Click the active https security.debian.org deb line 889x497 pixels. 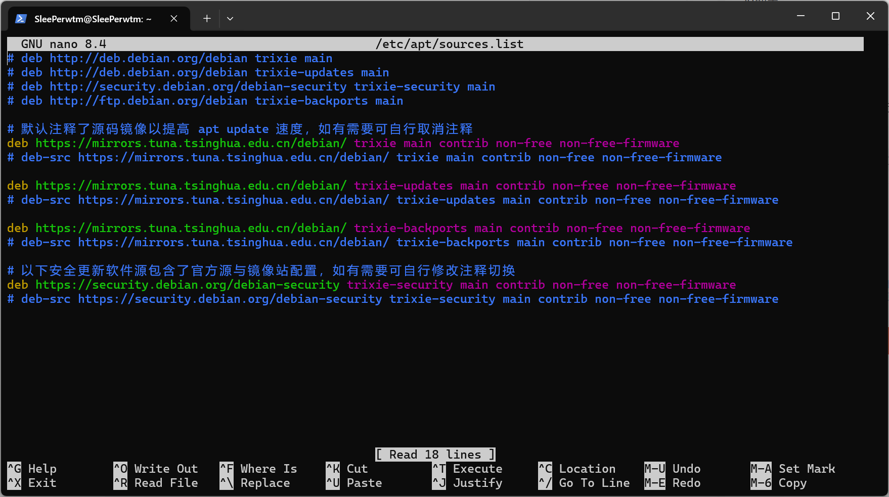pos(372,285)
